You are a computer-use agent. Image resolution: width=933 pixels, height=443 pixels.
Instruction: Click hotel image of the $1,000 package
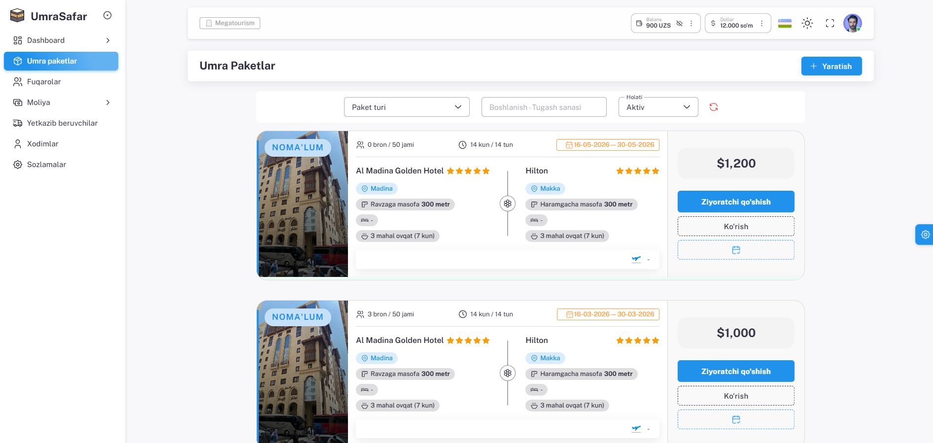coord(303,372)
